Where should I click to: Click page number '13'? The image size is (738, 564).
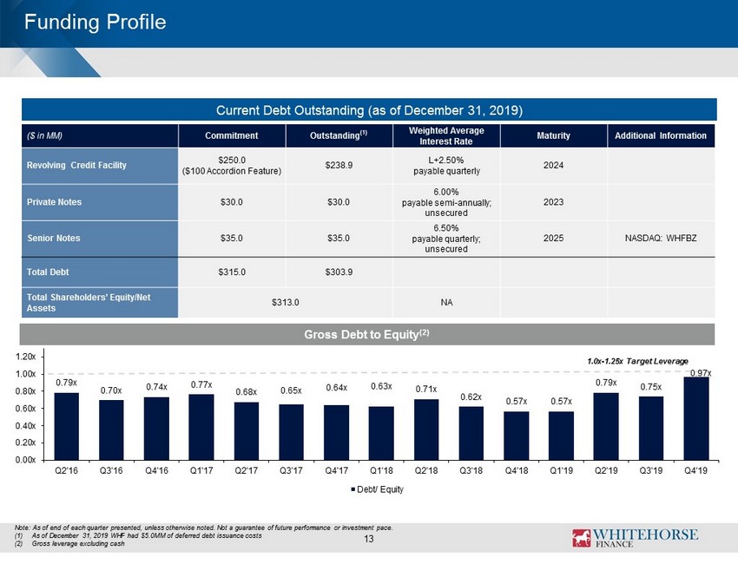point(369,539)
